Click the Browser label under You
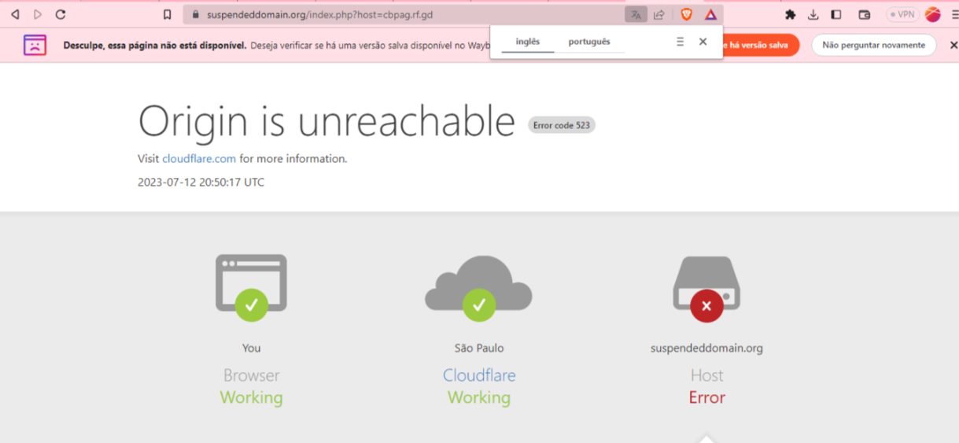The image size is (959, 443). tap(251, 375)
